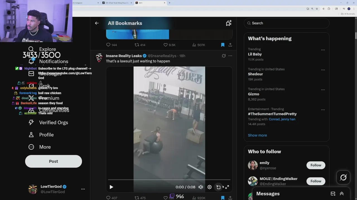Repost the post with 475 reposts
This screenshot has height=200, width=357.
click(x=140, y=198)
